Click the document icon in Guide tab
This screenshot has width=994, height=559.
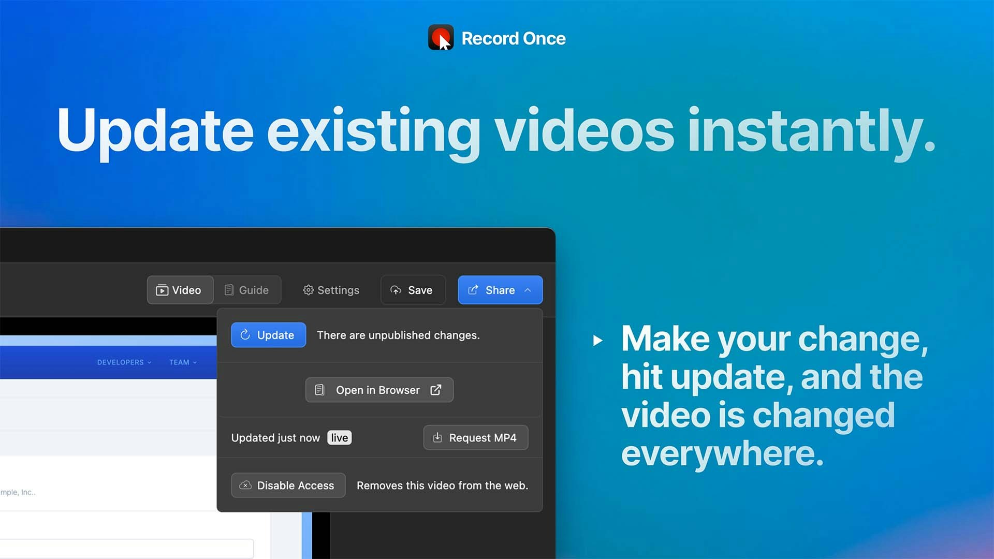pos(229,290)
